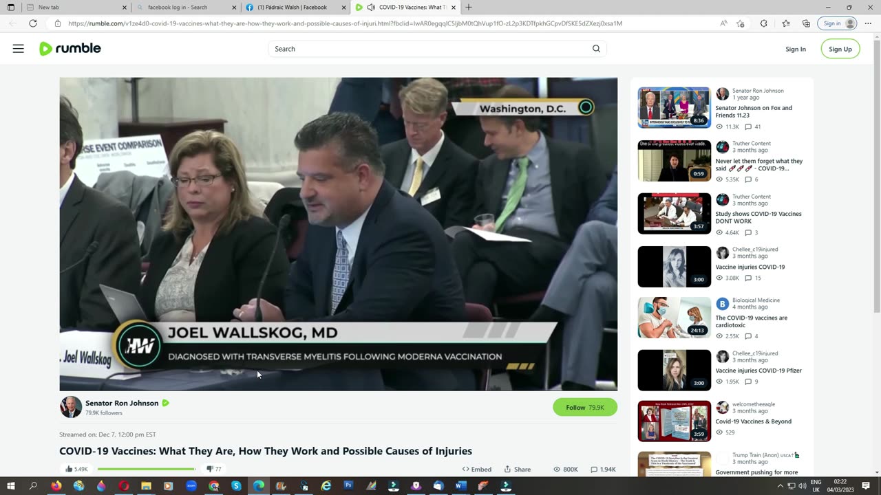Open Vaccine injuries COVID-19 3:00 thumbnail
Image resolution: width=881 pixels, height=495 pixels.
click(x=674, y=267)
